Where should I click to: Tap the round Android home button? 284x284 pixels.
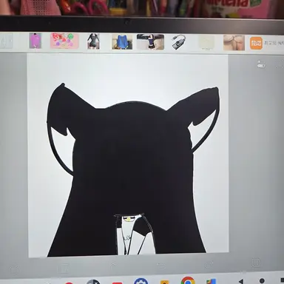(262, 280)
